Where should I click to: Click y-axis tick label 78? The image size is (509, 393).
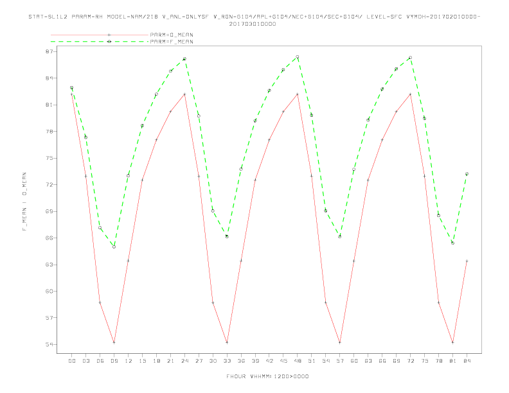coord(49,132)
